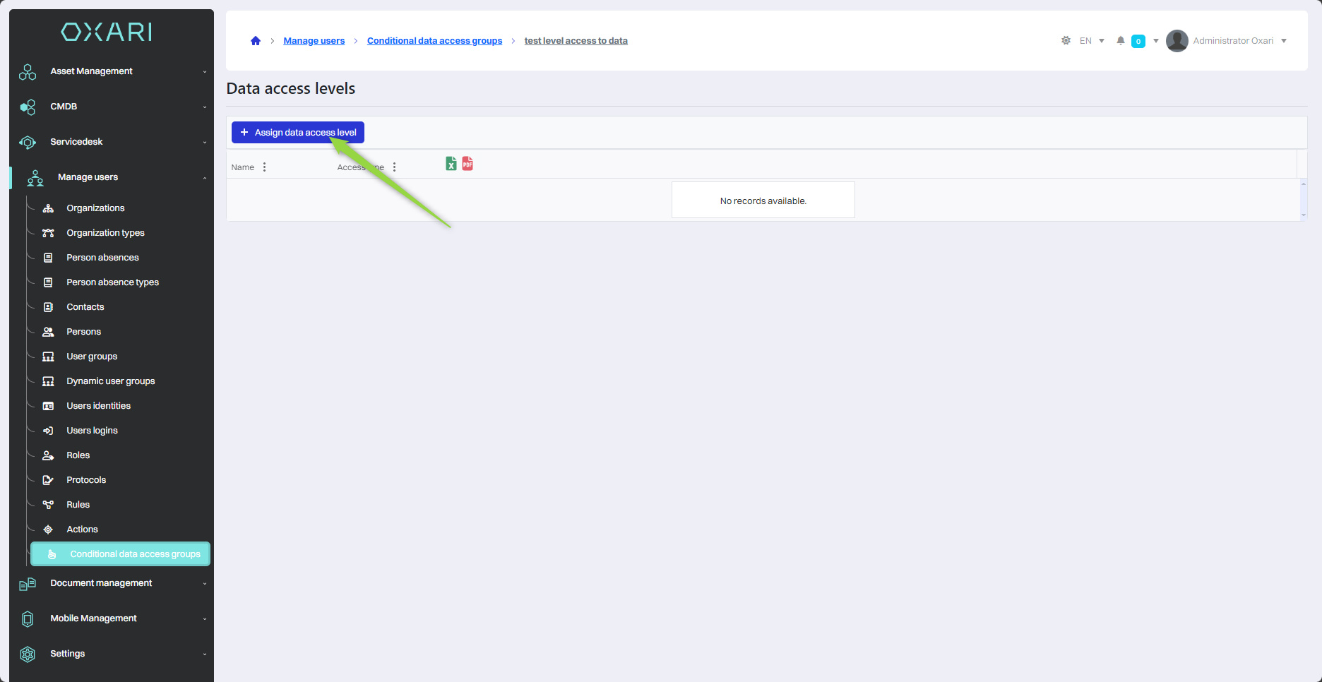This screenshot has width=1322, height=682.
Task: Select Roles from the sidebar menu
Action: pos(78,455)
